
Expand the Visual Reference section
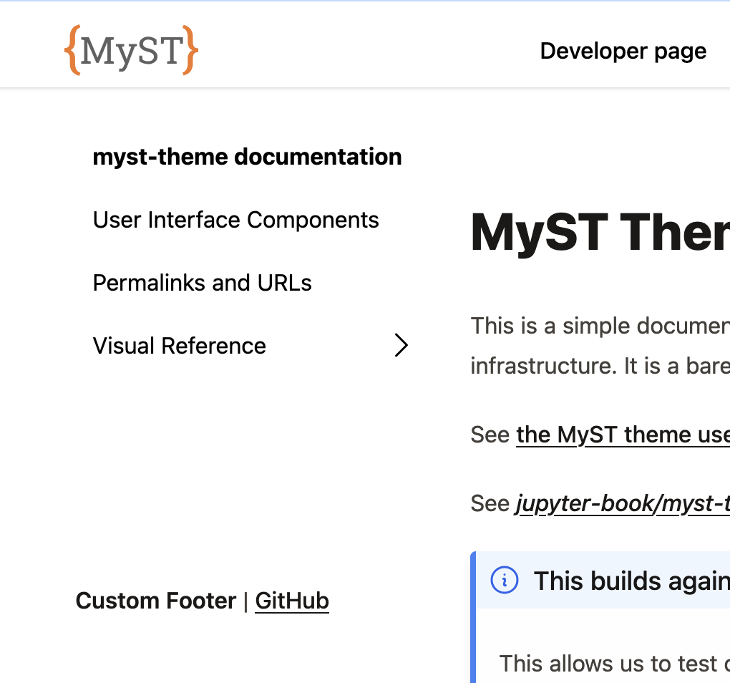click(179, 345)
